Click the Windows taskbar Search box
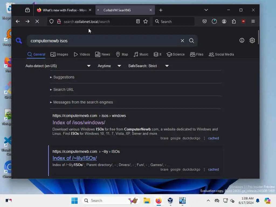 [x=111, y=201]
